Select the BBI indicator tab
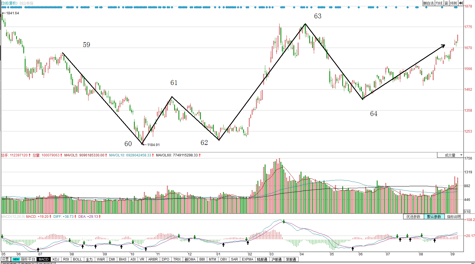This screenshot has height=264, width=475. [202, 259]
